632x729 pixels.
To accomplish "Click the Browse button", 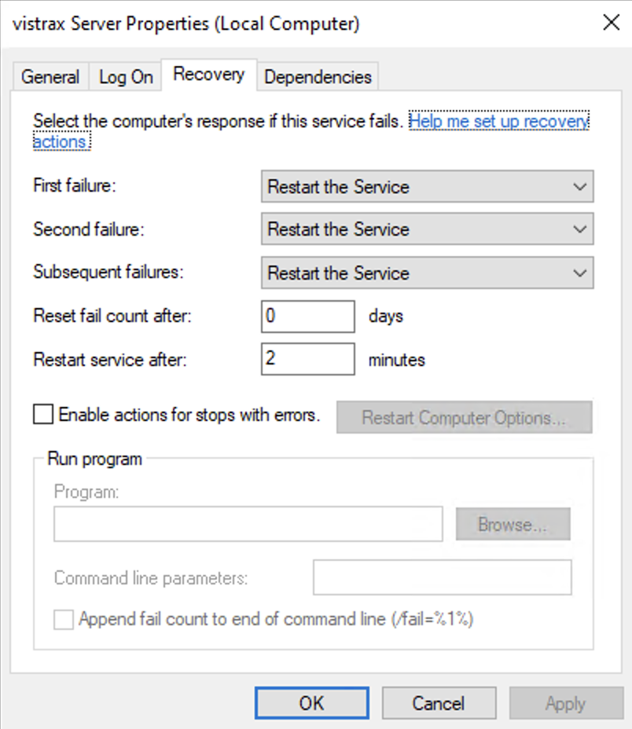I will [513, 524].
